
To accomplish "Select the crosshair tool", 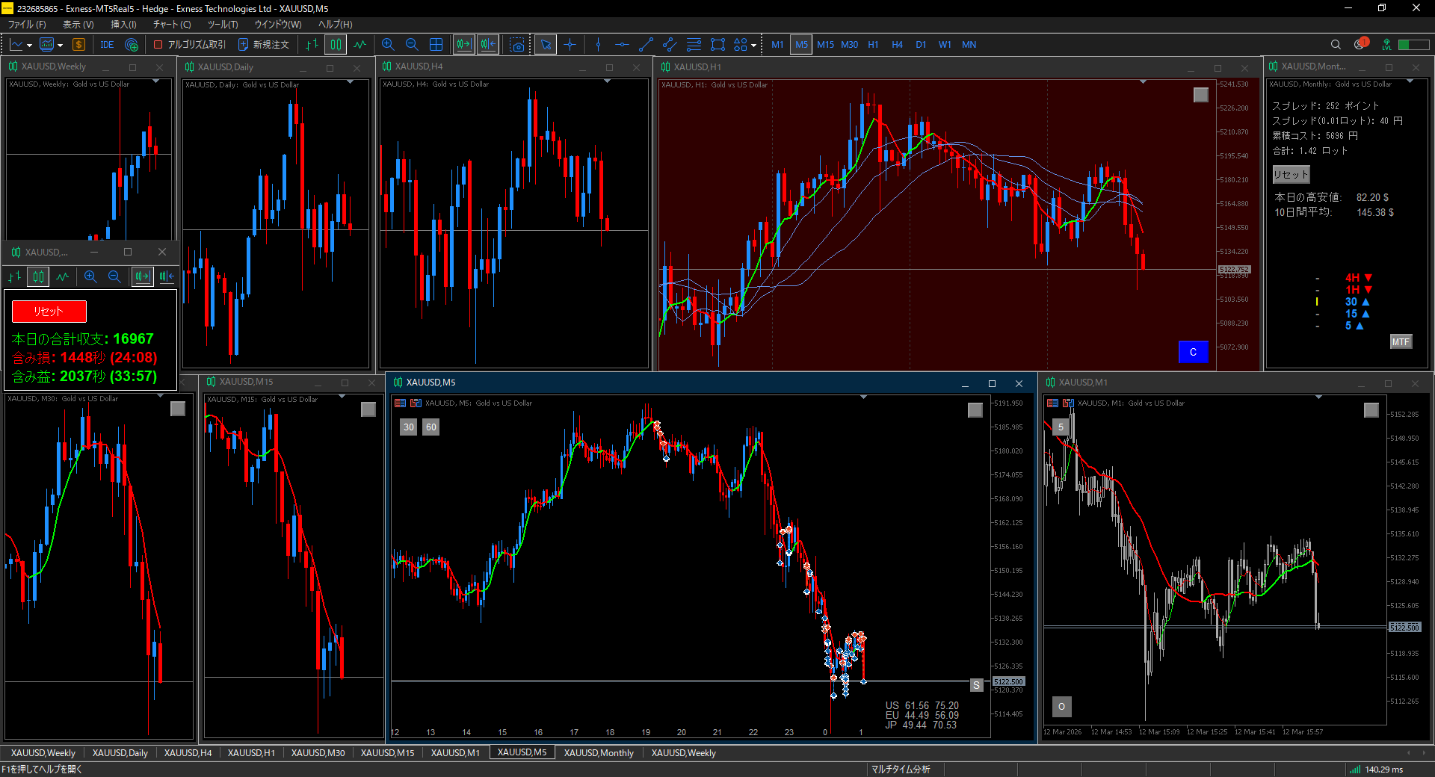I will click(x=570, y=45).
